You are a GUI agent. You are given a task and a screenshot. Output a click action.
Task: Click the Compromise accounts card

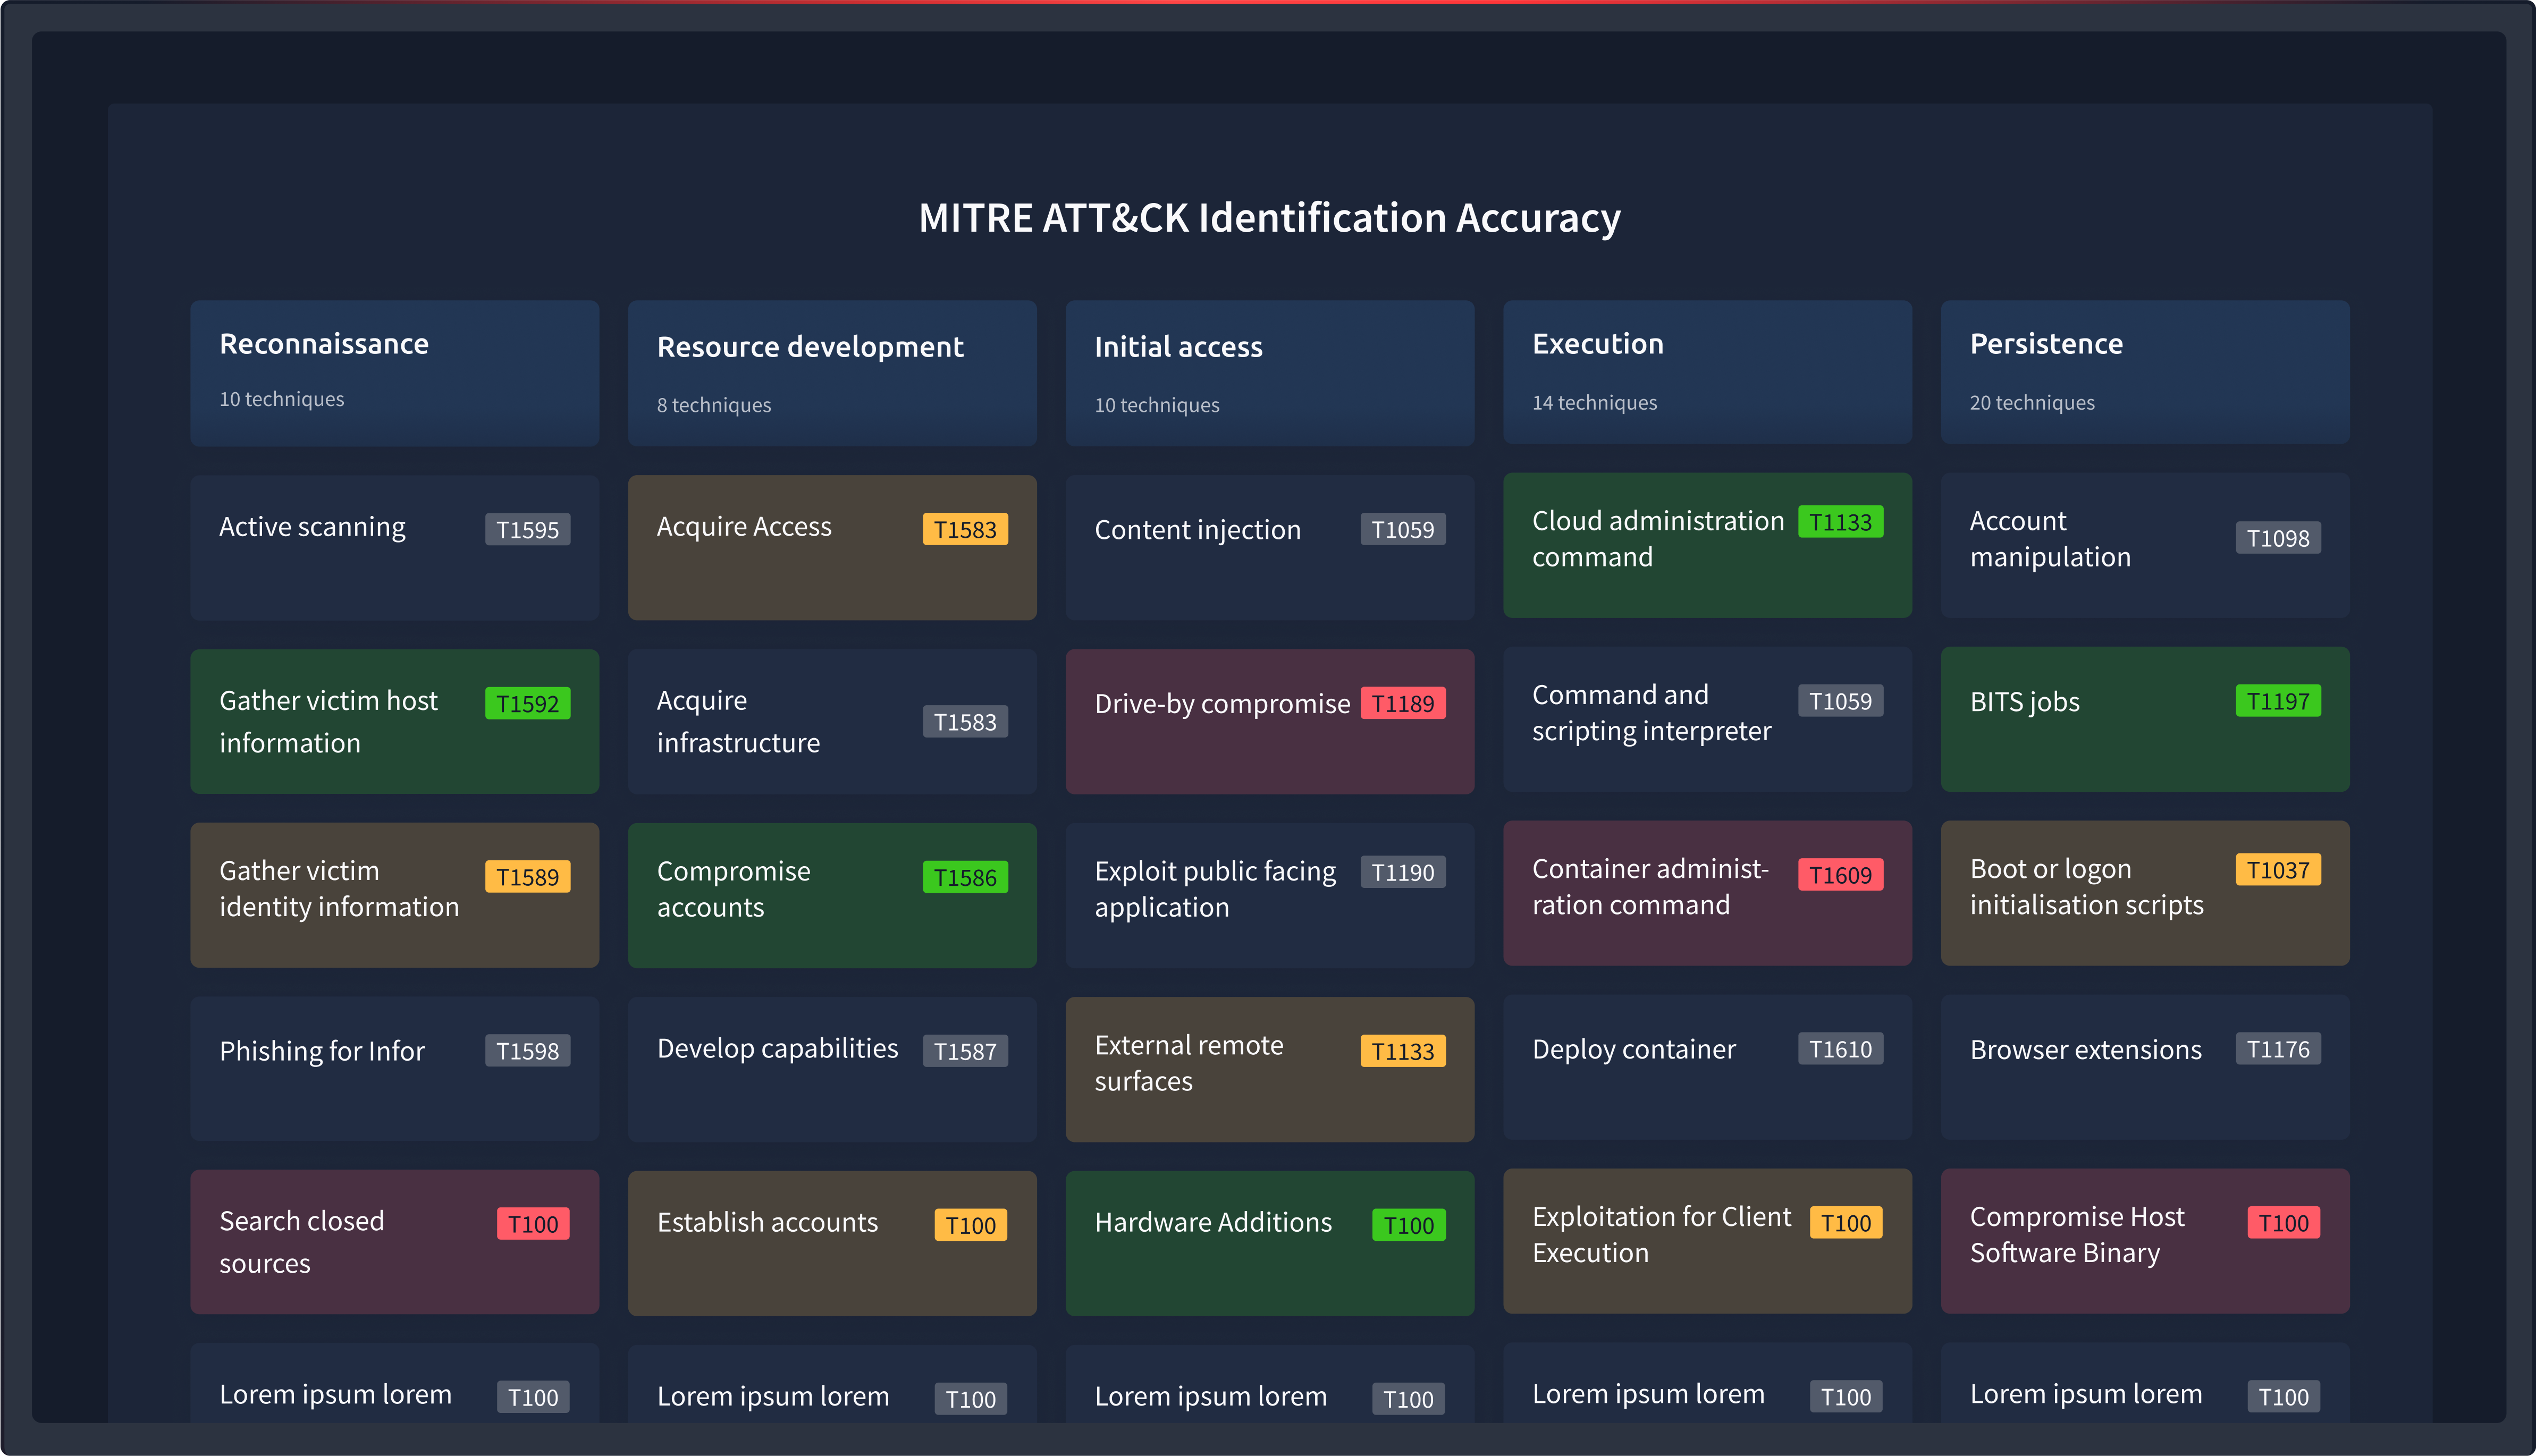(832, 895)
